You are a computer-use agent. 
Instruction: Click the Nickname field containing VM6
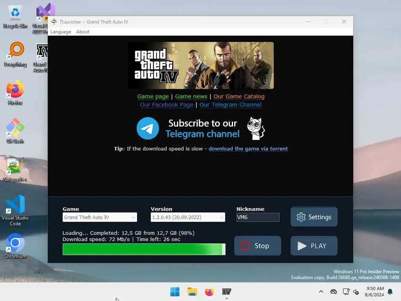click(x=258, y=217)
